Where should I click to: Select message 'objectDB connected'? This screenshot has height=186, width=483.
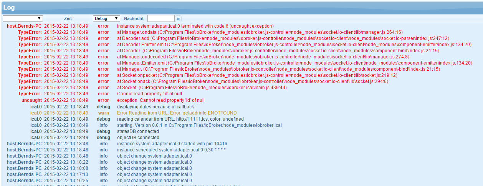point(138,138)
